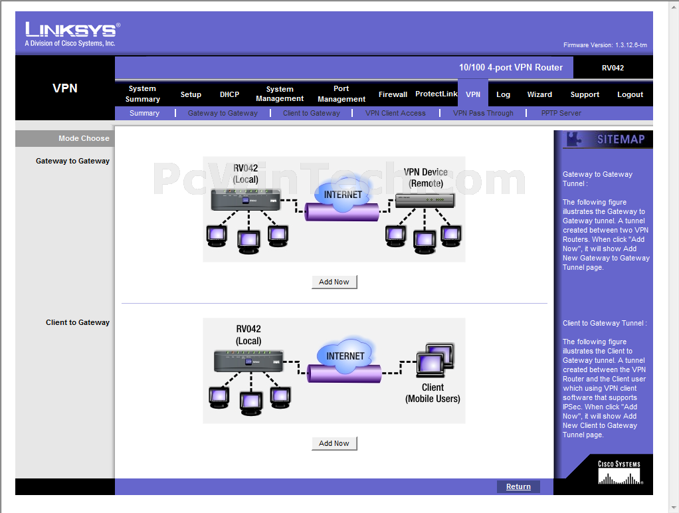Select the ProtectLink tab
Screen dimensions: 679x513
[x=436, y=94]
